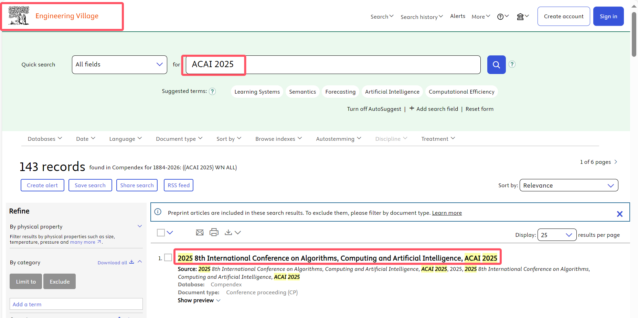Email selected records via envelope icon
This screenshot has width=638, height=318.
point(200,233)
